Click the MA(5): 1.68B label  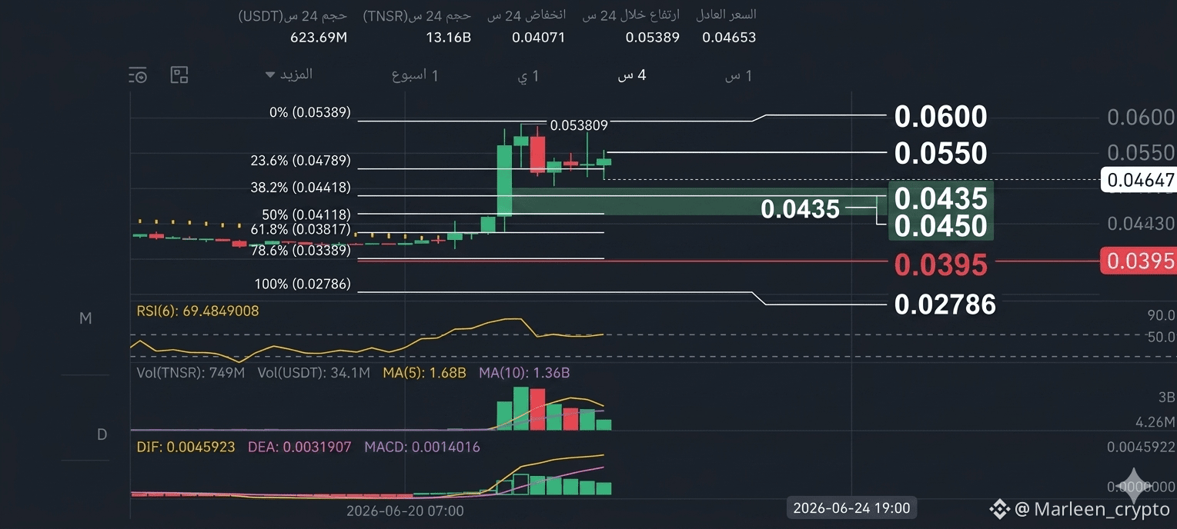424,373
